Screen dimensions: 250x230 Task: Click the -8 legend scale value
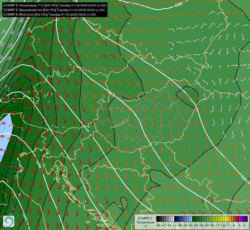click(x=233, y=225)
